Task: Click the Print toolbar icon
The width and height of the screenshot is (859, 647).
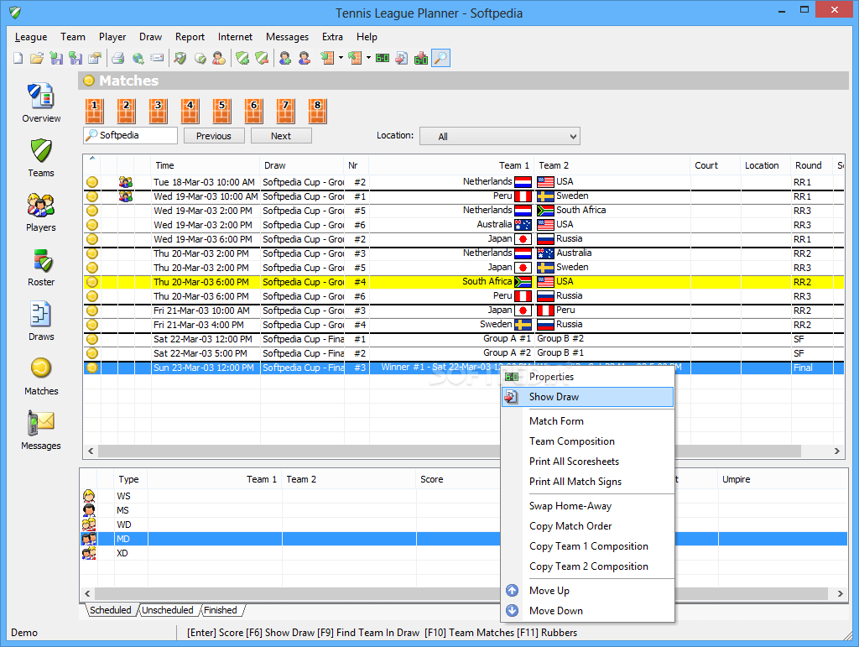Action: coord(117,58)
